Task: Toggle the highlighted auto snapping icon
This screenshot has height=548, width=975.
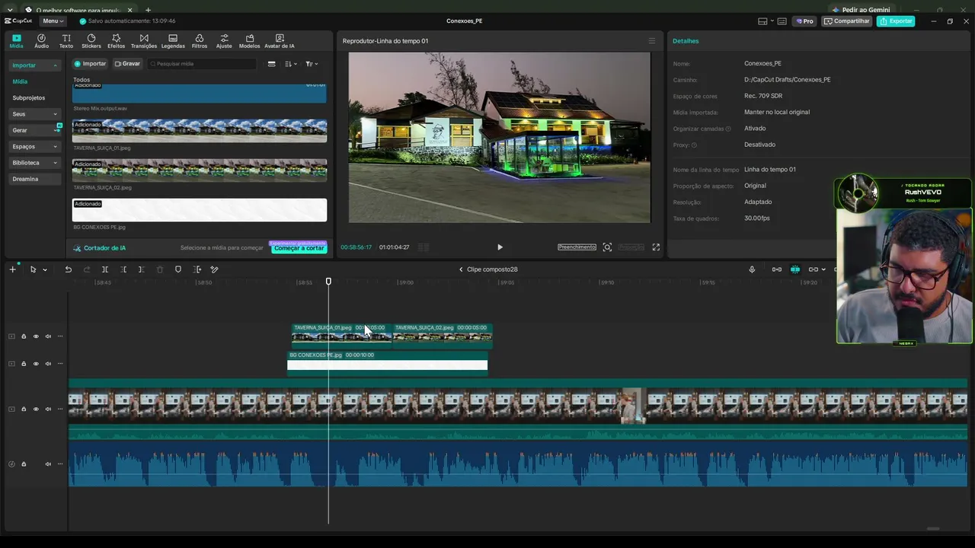Action: (794, 269)
